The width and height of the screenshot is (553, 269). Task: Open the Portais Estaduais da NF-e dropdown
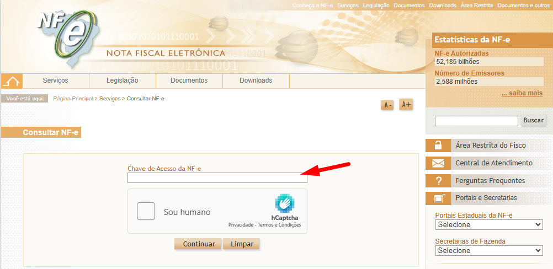coord(488,225)
